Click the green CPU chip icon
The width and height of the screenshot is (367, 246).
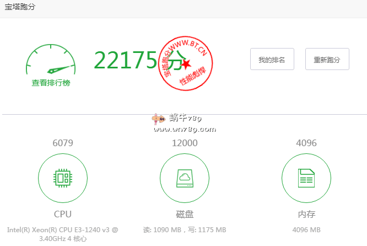(x=62, y=178)
